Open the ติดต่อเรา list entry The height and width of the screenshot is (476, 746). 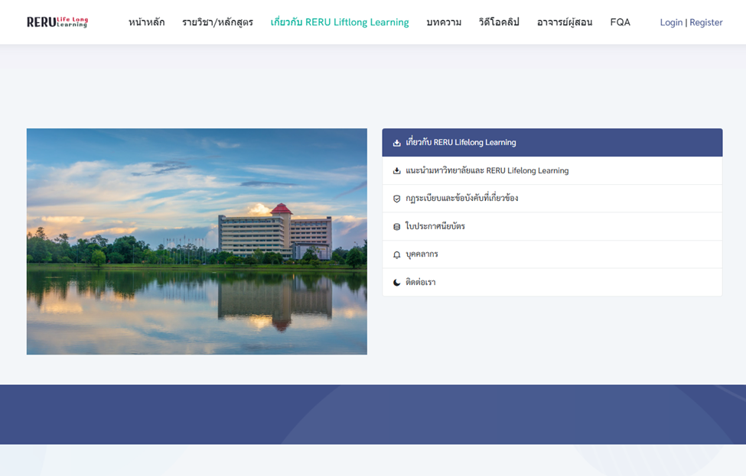point(552,282)
